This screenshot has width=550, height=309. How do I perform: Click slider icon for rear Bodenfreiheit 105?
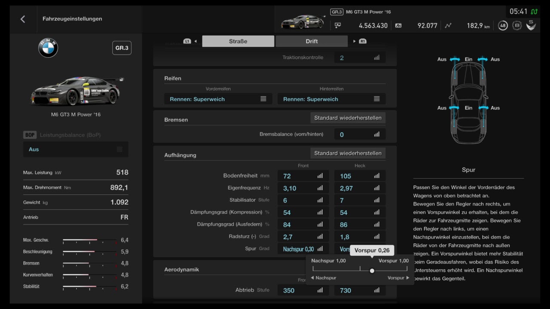[x=377, y=176]
